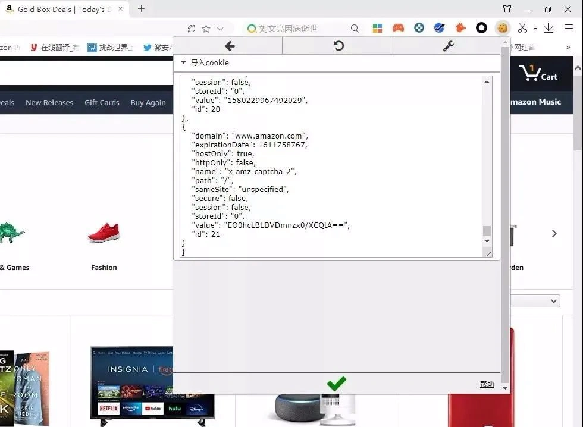Click next arrow in category carousel
The width and height of the screenshot is (583, 427).
[x=554, y=233]
